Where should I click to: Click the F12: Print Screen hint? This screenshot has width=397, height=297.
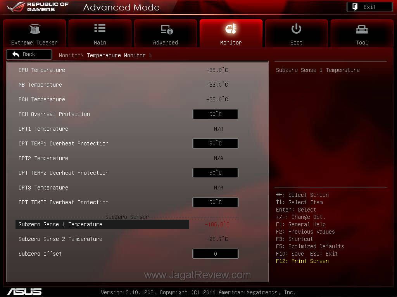302,261
